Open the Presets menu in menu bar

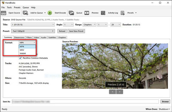[17, 7]
